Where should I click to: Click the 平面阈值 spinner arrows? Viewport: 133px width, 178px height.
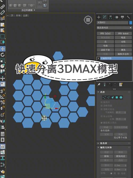(x=125, y=112)
